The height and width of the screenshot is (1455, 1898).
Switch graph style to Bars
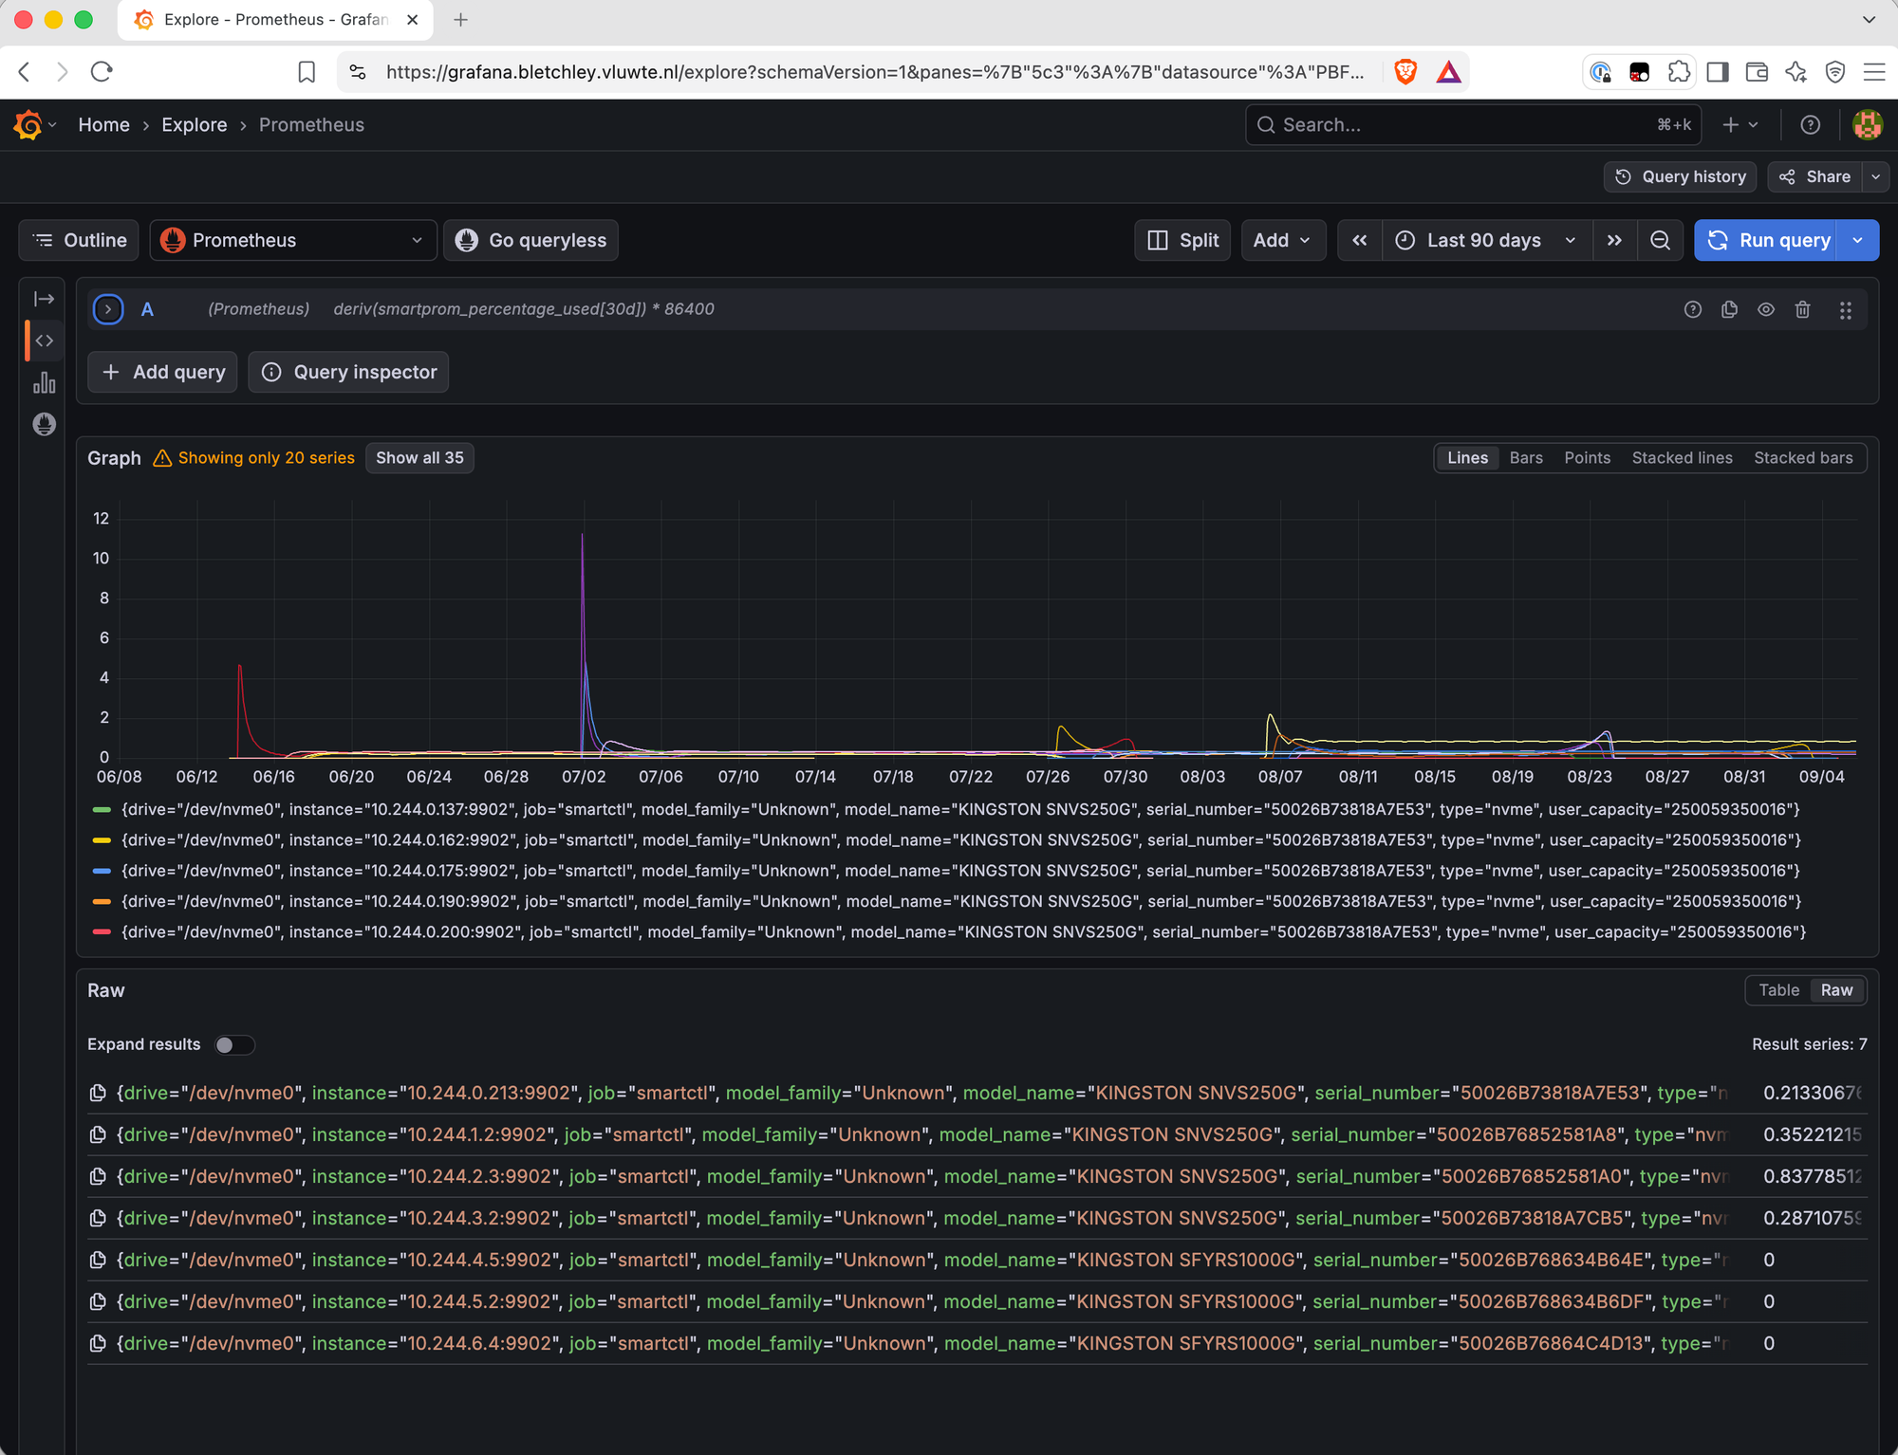(1526, 458)
